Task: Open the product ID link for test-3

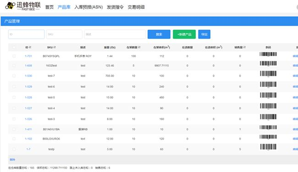Action: coord(28,119)
